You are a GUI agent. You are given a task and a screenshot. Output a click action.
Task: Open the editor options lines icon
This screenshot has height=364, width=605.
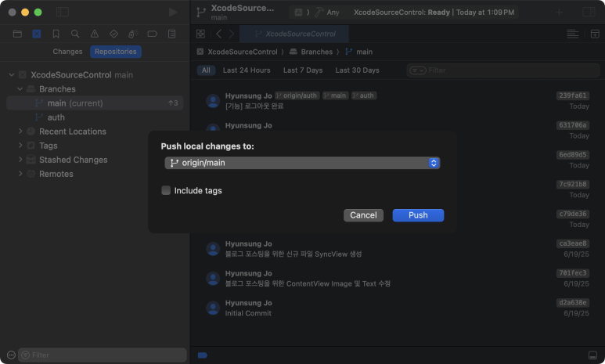tap(573, 34)
